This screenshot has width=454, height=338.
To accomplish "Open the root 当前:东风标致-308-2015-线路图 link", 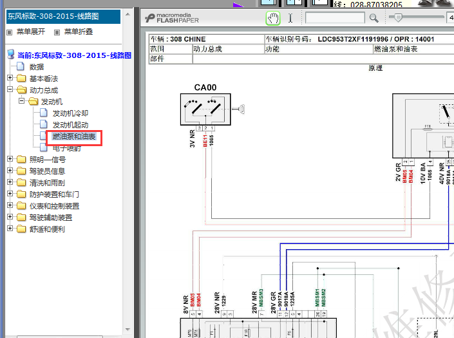I will pyautogui.click(x=75, y=55).
